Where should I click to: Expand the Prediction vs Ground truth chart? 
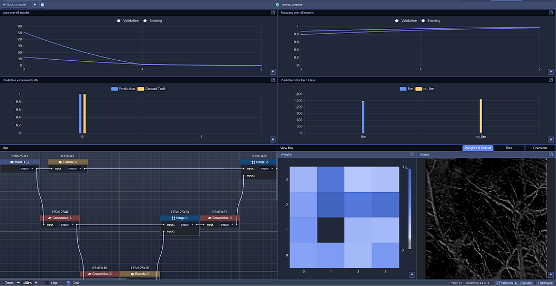[273, 80]
